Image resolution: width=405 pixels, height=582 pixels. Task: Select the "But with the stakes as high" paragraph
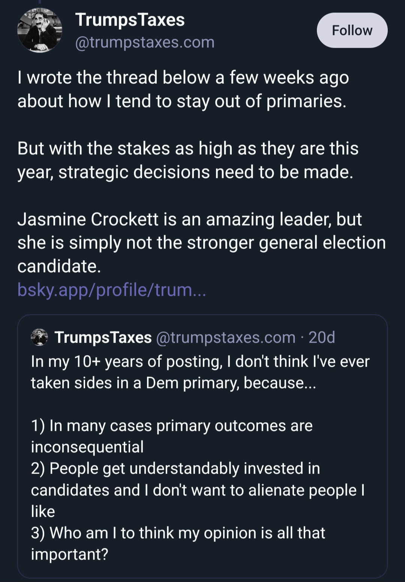coord(187,160)
